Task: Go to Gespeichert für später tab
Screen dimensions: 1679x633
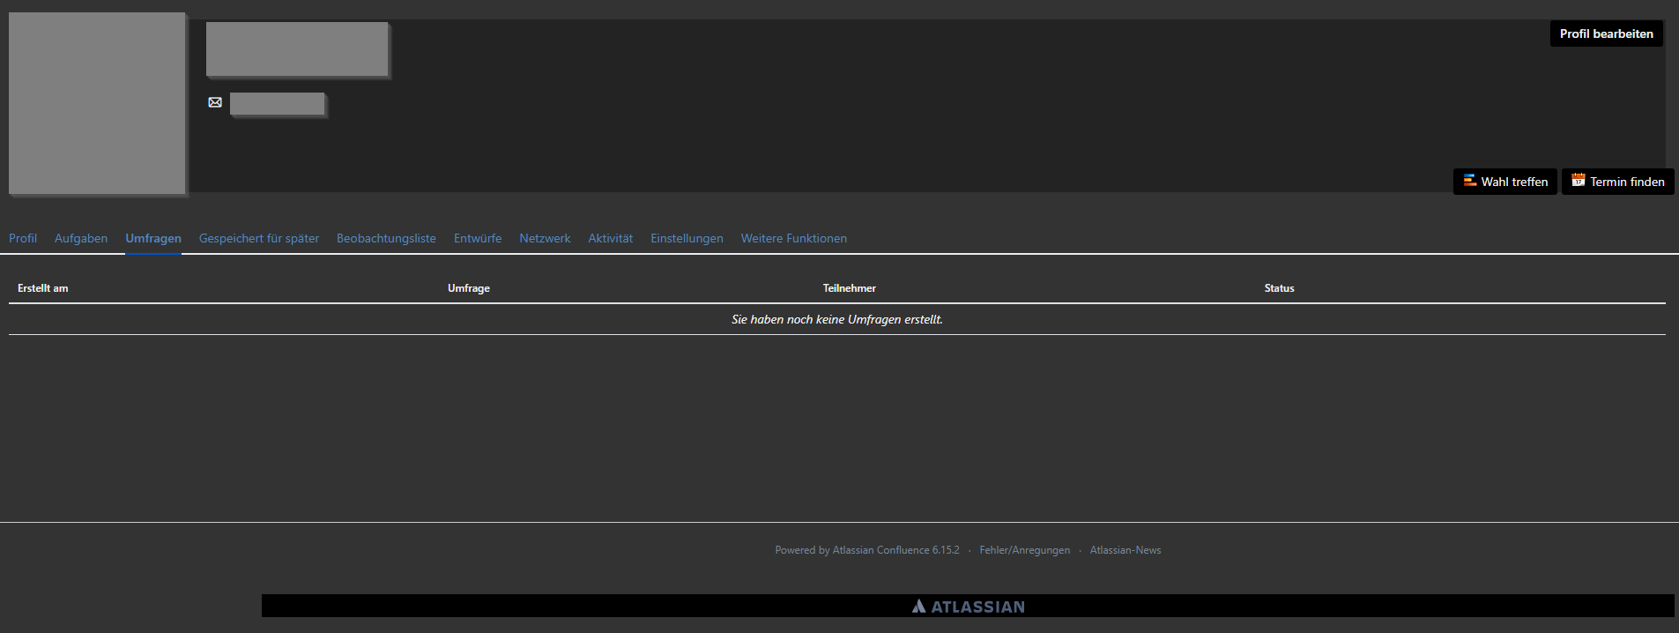Action: (x=259, y=238)
